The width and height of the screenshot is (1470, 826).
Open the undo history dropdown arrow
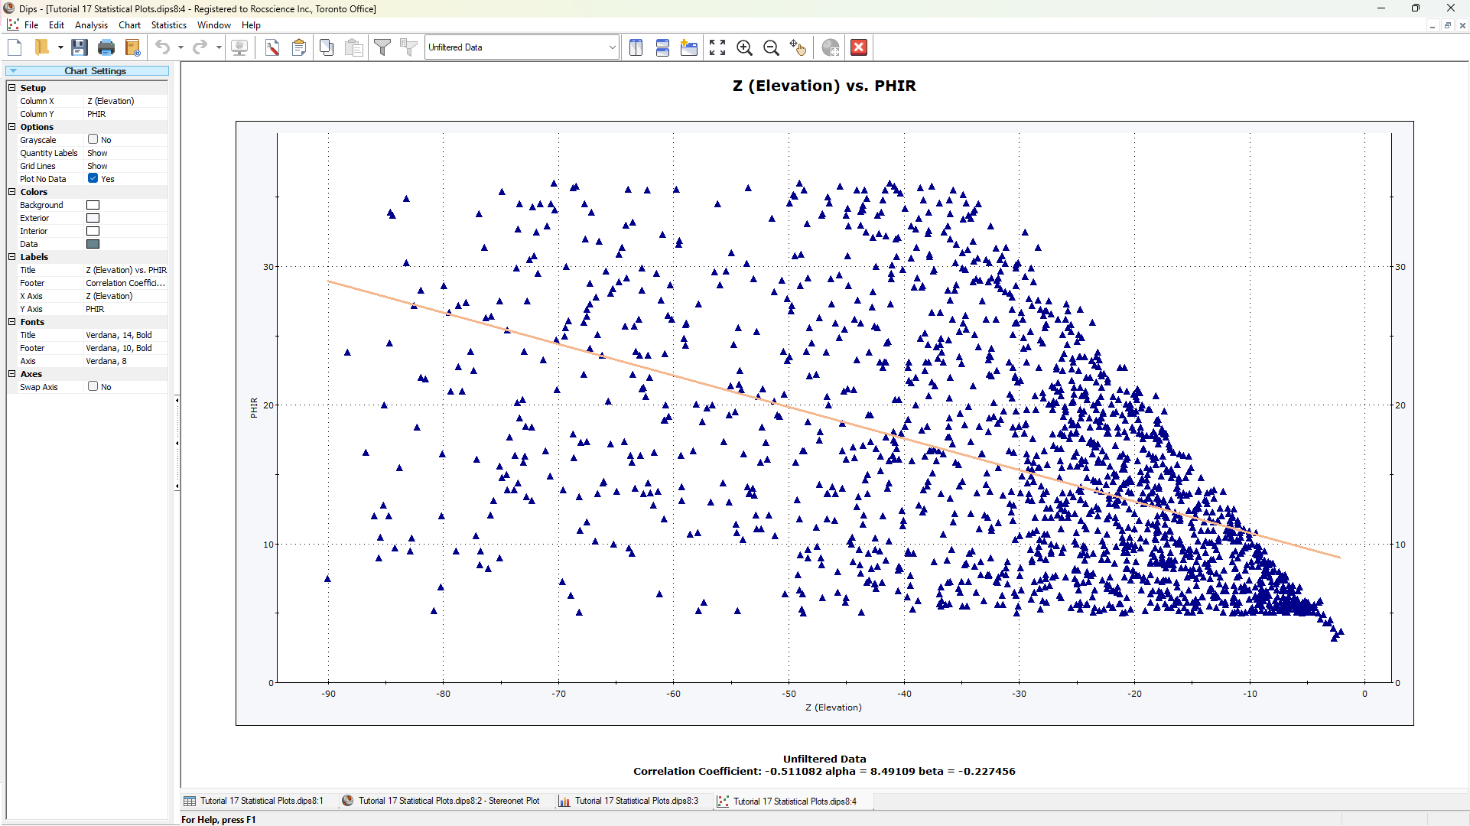click(181, 47)
